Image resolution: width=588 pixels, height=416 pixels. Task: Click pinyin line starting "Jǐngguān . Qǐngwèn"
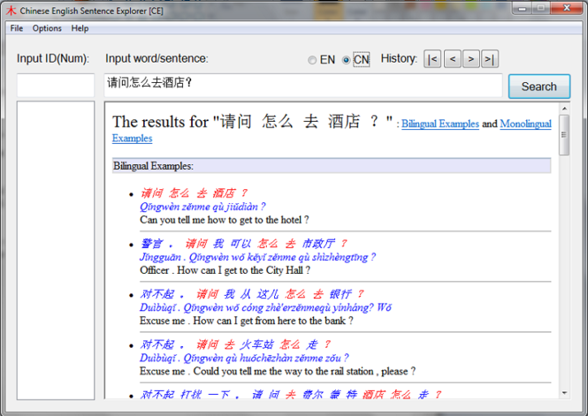point(257,257)
